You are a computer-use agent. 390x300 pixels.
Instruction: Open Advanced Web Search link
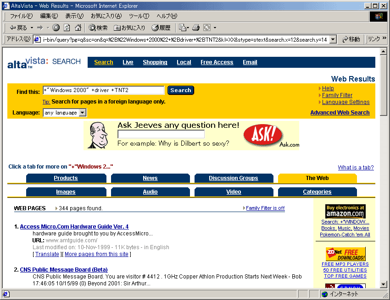point(340,113)
